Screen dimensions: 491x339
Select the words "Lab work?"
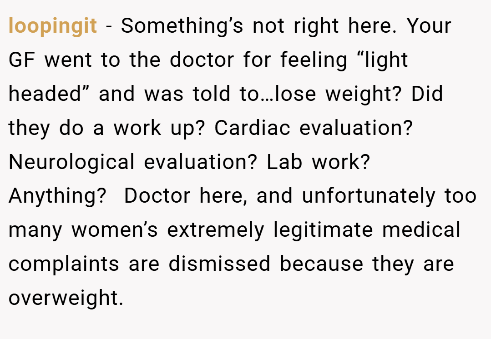coord(318,162)
